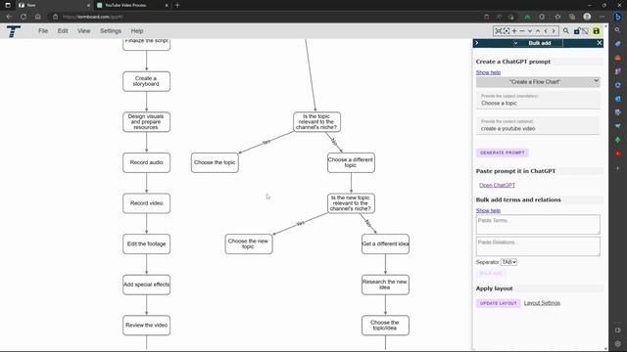
Task: Collapse the side panel with the arrow
Action: (x=477, y=43)
